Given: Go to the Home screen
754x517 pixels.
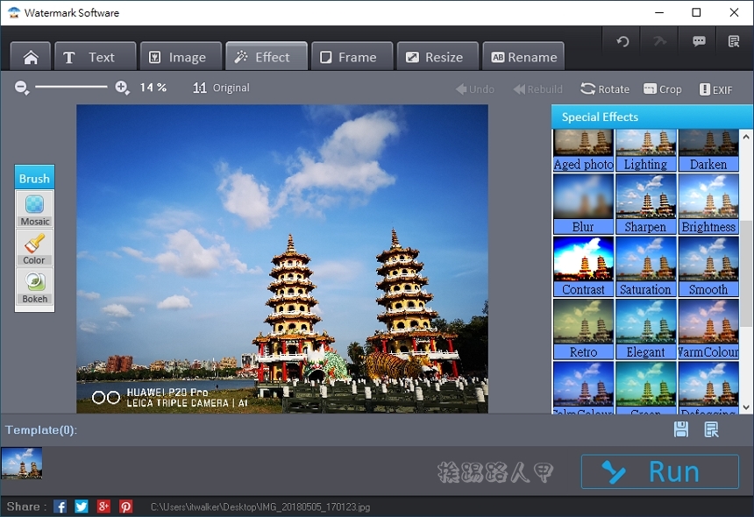Looking at the screenshot, I should (x=30, y=56).
